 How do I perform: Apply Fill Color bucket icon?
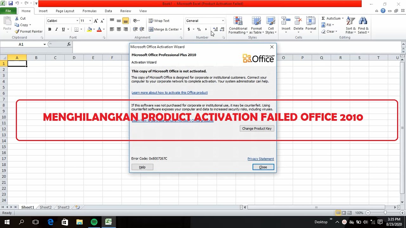[x=89, y=29]
